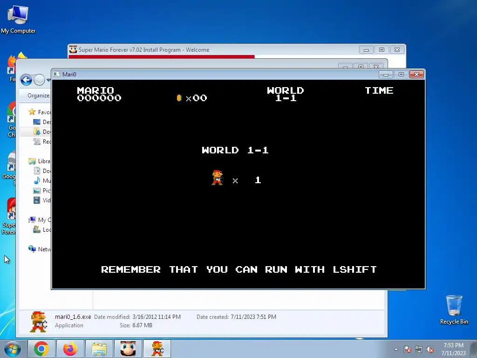Select Network in the navigation pane

click(40, 249)
